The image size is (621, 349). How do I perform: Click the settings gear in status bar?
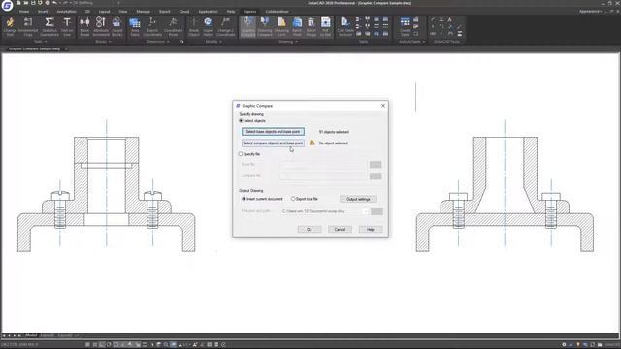[564, 345]
